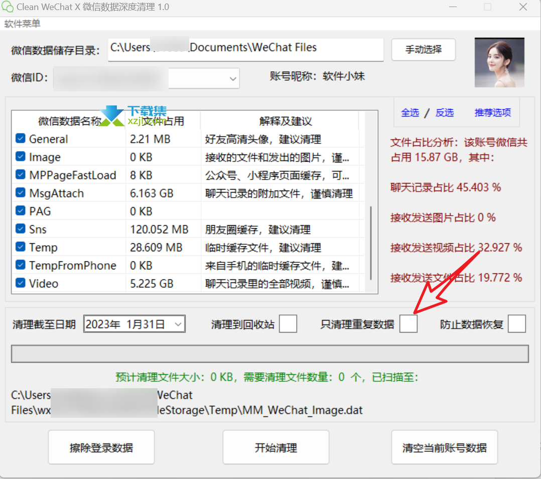Uncheck the Image data item
The image size is (541, 479).
pos(20,156)
